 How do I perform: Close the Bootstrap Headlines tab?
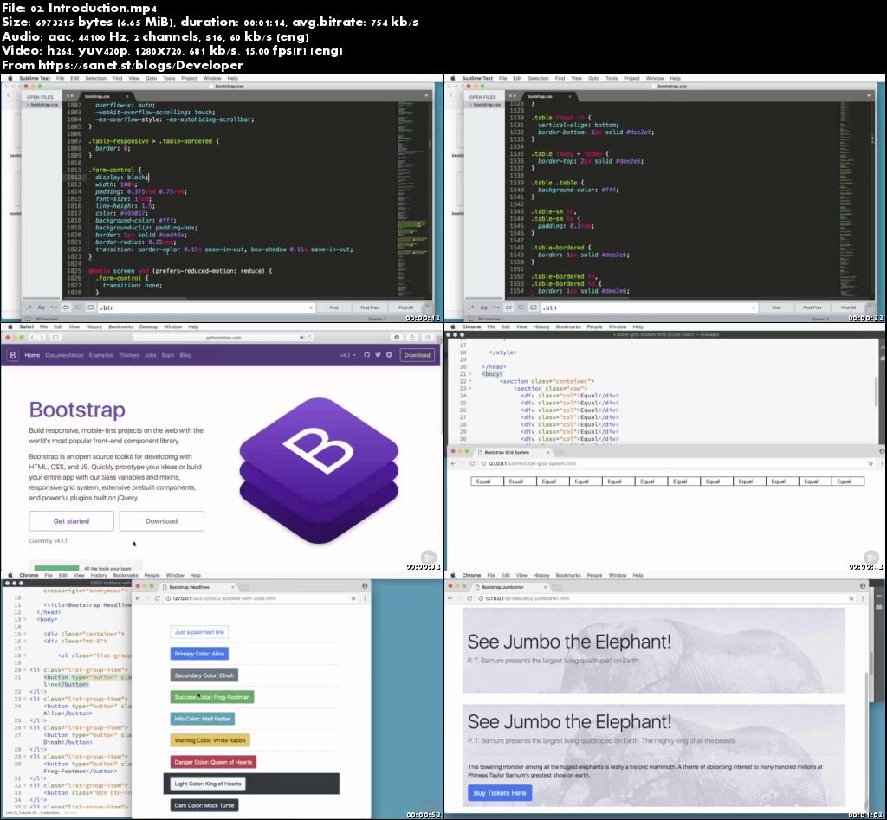[232, 587]
